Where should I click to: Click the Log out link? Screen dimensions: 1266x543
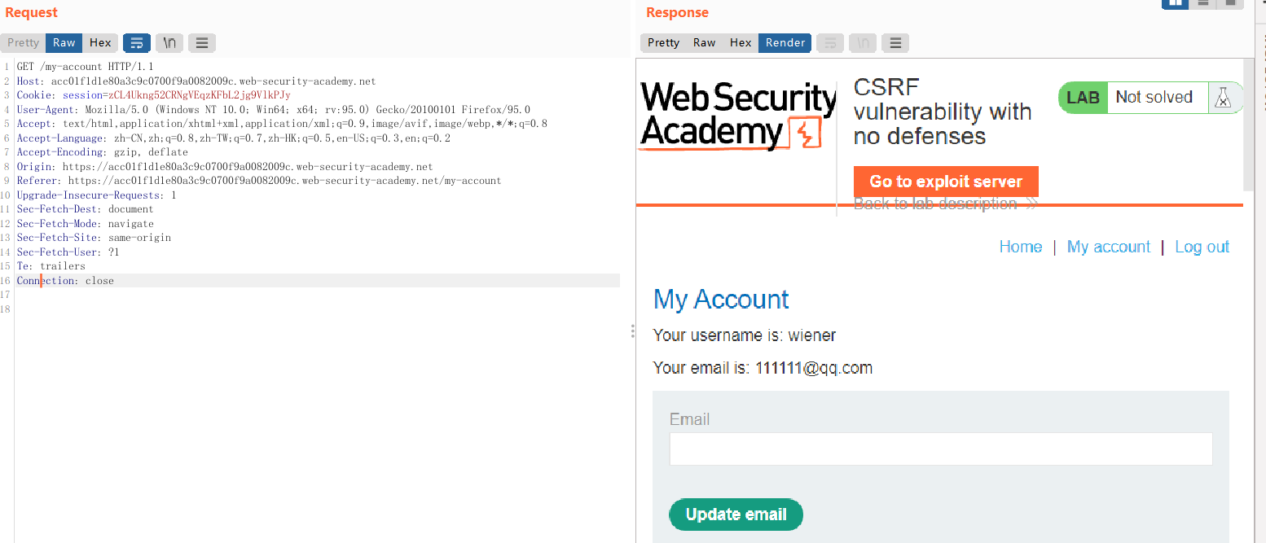[x=1202, y=247]
